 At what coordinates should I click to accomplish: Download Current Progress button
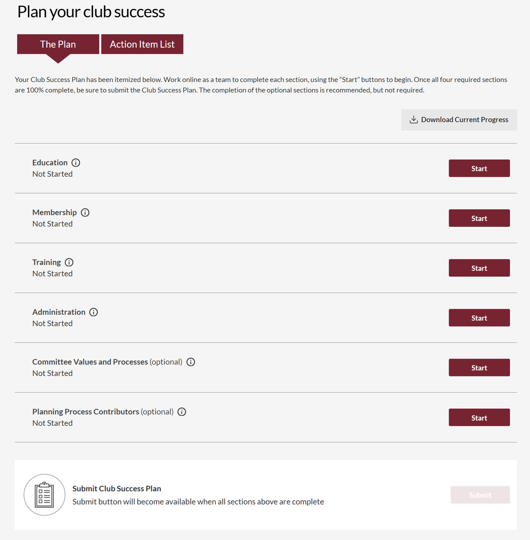[x=459, y=120]
